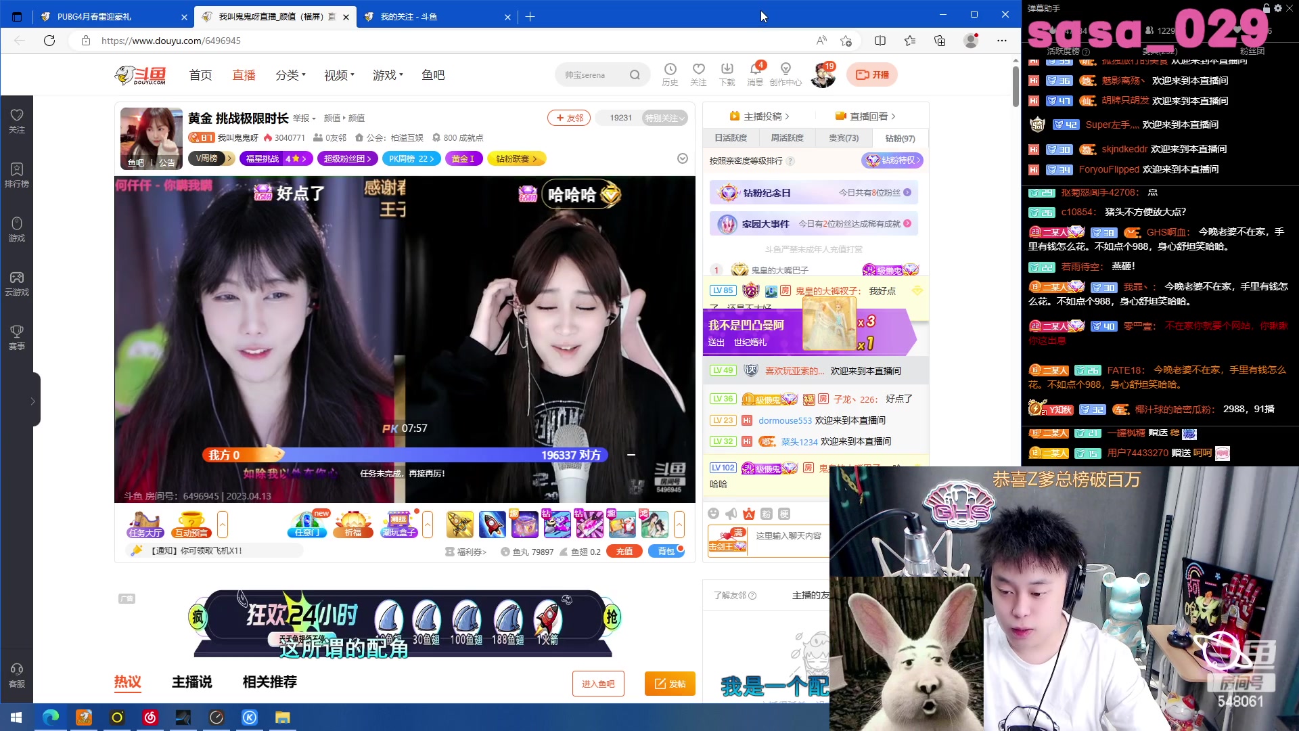This screenshot has height=731, width=1299.
Task: Open the 任意门 activity icon
Action: (308, 525)
